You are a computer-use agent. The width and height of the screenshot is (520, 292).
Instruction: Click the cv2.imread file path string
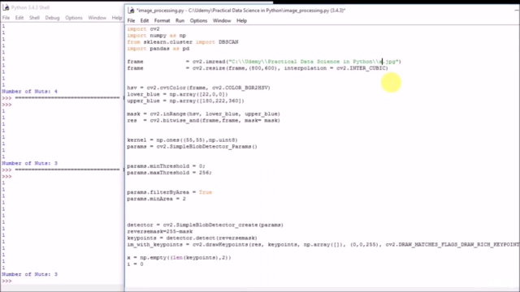pyautogui.click(x=314, y=62)
